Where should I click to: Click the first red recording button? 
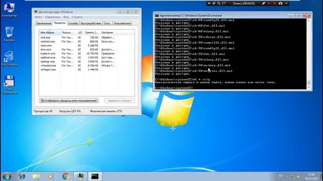click(x=269, y=4)
